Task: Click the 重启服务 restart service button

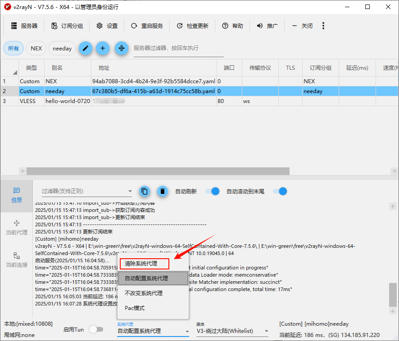Action: point(147,26)
